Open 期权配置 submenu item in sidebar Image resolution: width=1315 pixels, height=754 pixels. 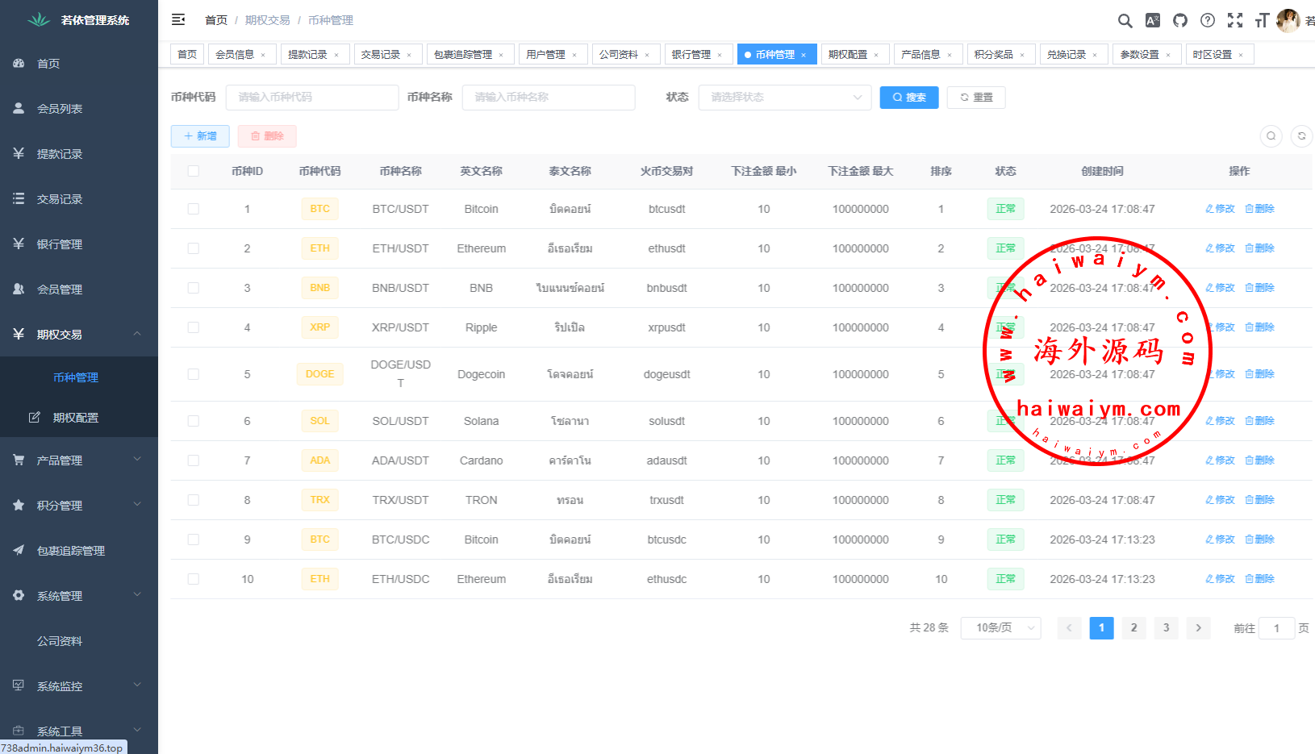click(x=79, y=418)
